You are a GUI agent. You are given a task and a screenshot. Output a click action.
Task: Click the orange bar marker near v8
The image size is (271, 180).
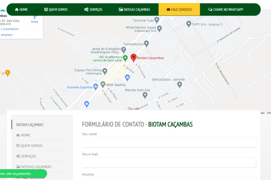click(x=8, y=73)
